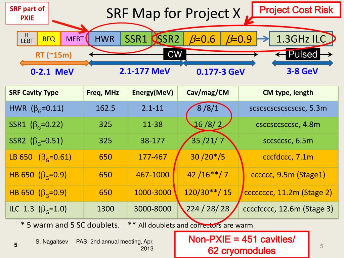Select the 'CM type, length' column header

tap(288, 93)
